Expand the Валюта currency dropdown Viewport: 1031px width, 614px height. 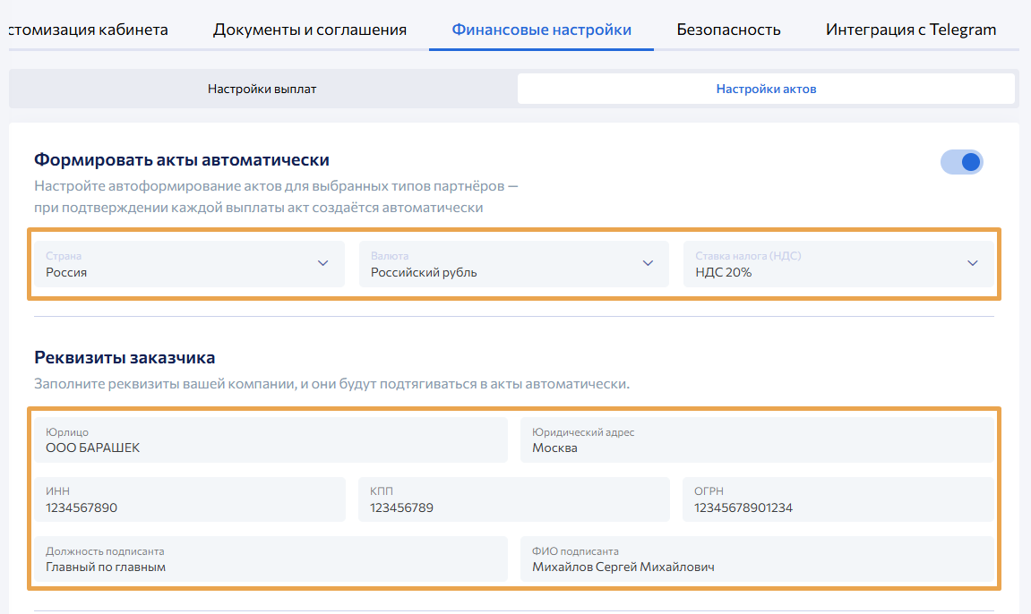(513, 264)
